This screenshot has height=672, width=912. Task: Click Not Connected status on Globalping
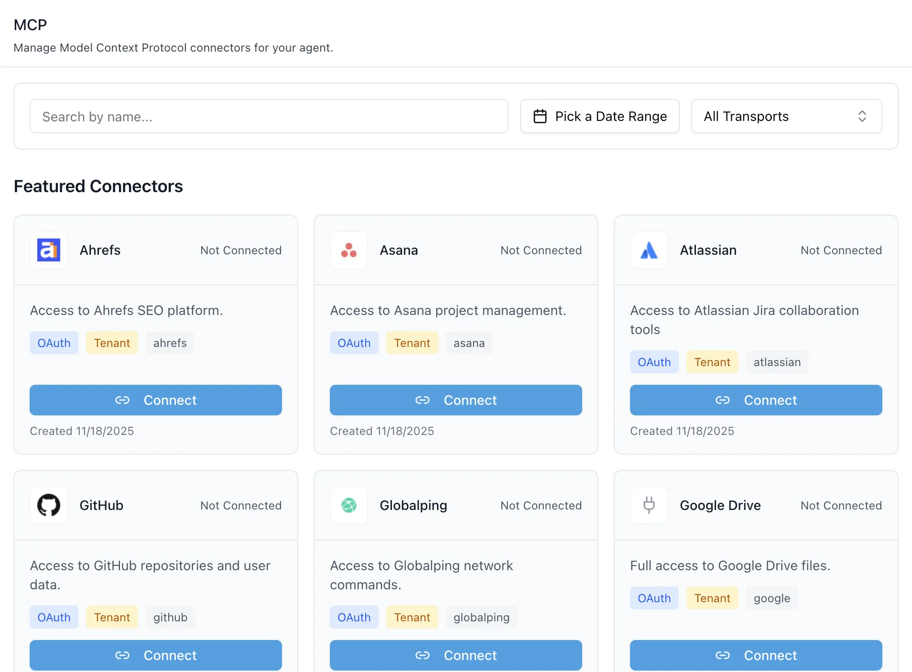541,505
